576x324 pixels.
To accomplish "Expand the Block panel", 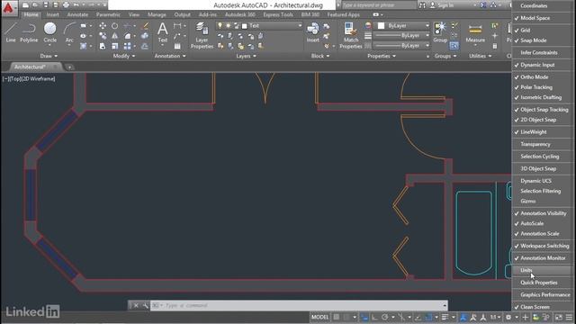I will click(x=320, y=56).
